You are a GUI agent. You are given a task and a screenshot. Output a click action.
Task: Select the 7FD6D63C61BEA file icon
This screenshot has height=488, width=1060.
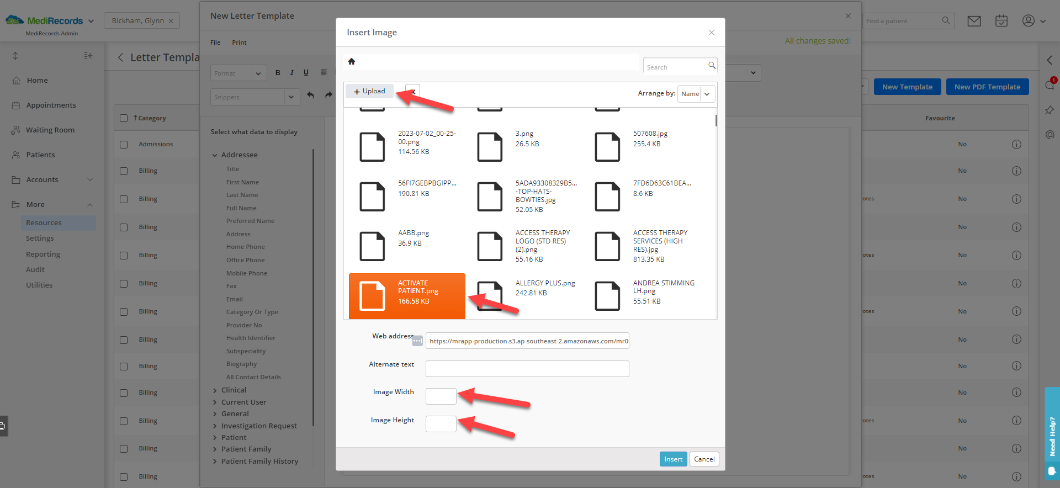(607, 197)
